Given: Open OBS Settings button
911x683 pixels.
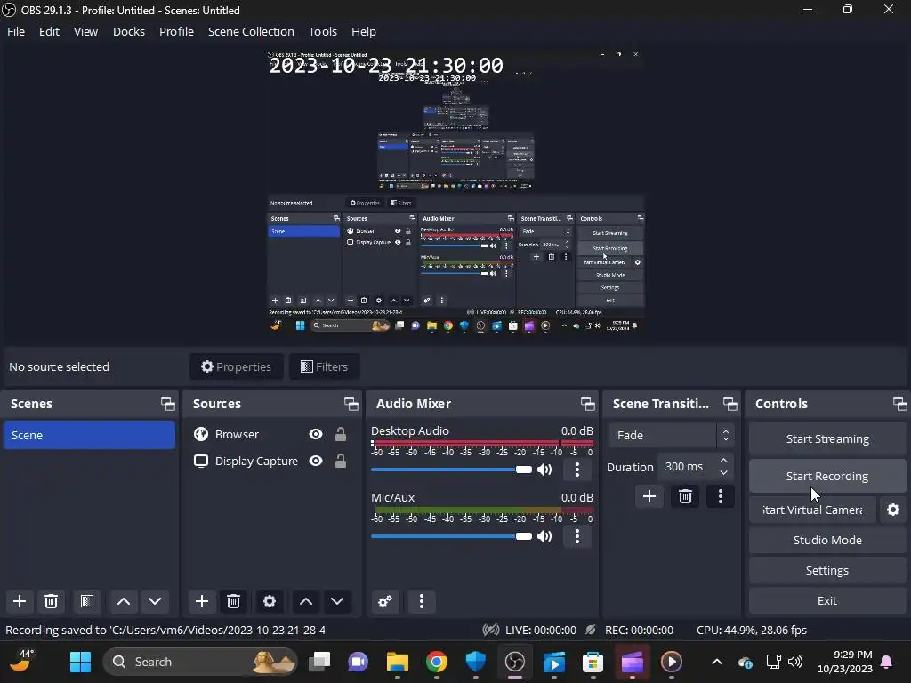Looking at the screenshot, I should pyautogui.click(x=827, y=570).
